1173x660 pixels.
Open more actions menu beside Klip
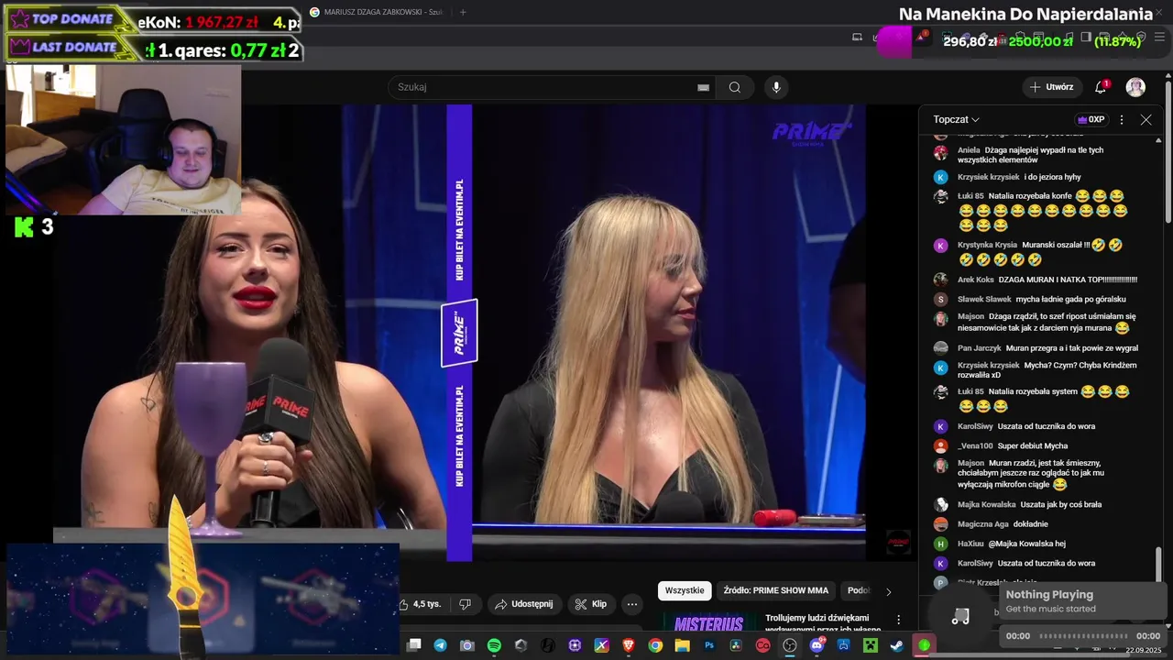(631, 604)
